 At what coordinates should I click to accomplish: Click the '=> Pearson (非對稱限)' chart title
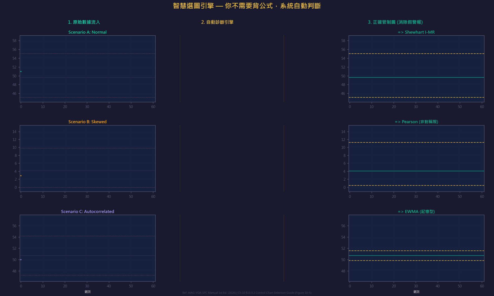(x=416, y=122)
